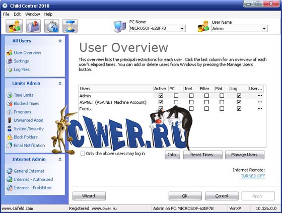Toggle Log checkbox for Admin
282x213 pixels.
click(239, 96)
